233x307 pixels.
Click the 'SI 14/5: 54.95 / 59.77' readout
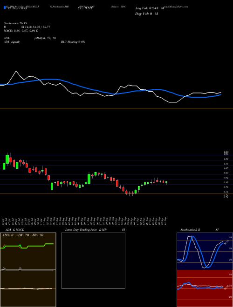coord(36,27)
